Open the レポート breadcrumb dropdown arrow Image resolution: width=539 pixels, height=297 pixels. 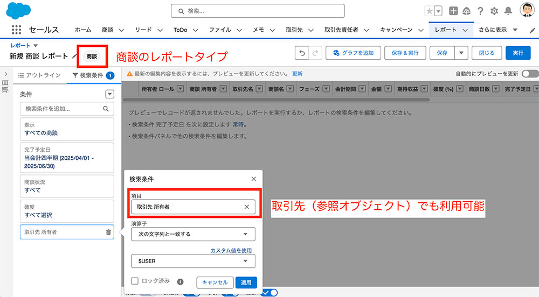coord(36,46)
